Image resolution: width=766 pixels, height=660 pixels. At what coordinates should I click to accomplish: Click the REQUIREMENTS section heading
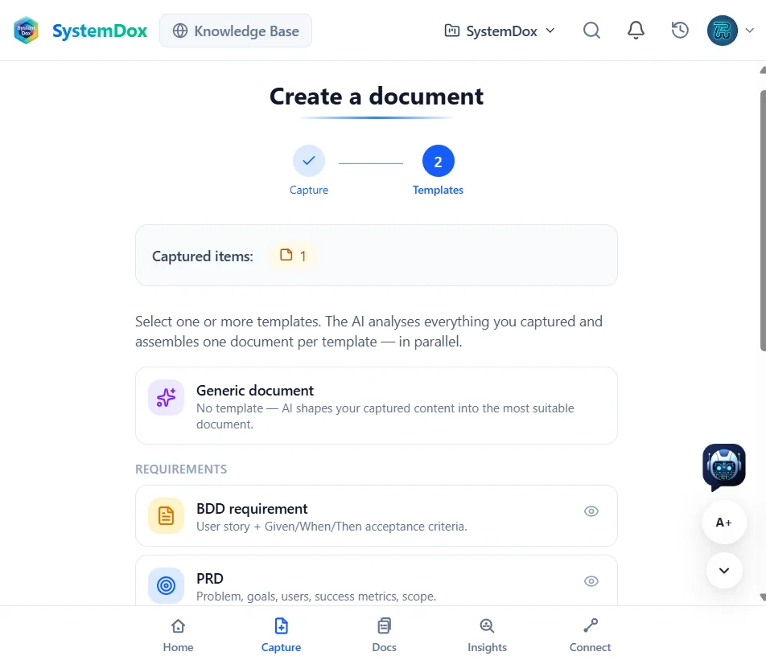[181, 469]
